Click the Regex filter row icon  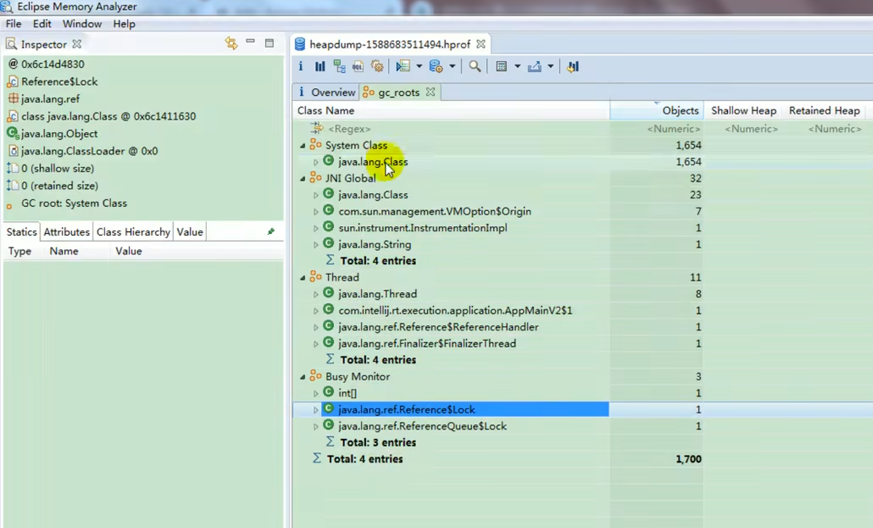tap(317, 128)
